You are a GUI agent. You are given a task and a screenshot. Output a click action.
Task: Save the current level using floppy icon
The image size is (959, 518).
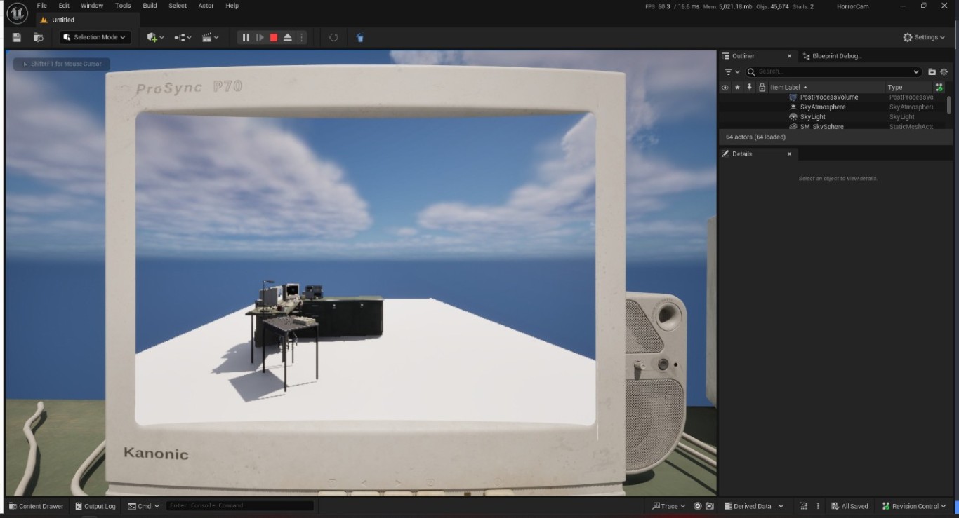coord(17,38)
